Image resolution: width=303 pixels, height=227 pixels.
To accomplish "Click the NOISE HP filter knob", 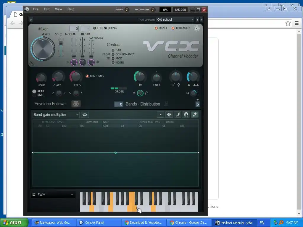I will 91,62.
